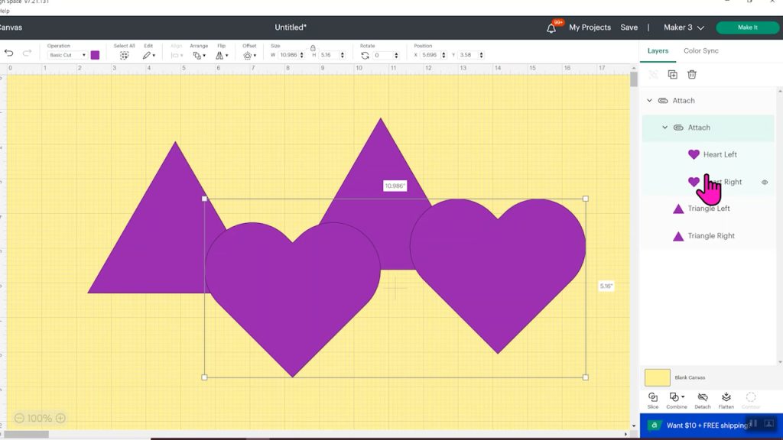Rotate using the Rotate icon
The height and width of the screenshot is (440, 783).
coord(365,56)
